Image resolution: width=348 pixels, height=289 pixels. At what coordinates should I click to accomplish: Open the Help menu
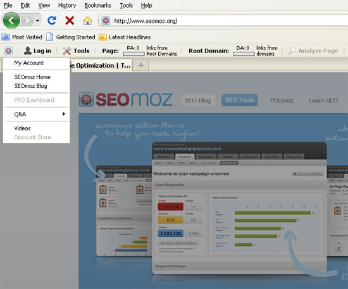(147, 5)
